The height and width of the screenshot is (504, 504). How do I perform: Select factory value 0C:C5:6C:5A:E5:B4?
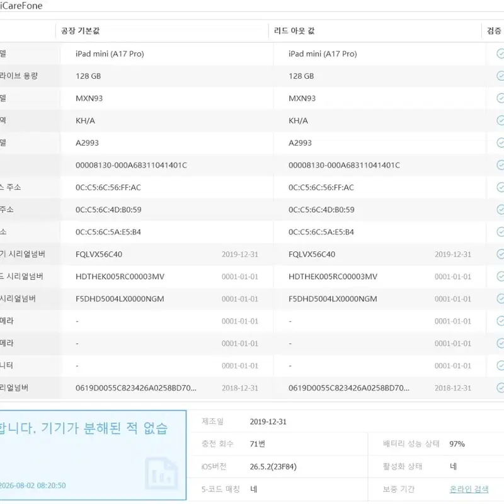[x=108, y=232]
